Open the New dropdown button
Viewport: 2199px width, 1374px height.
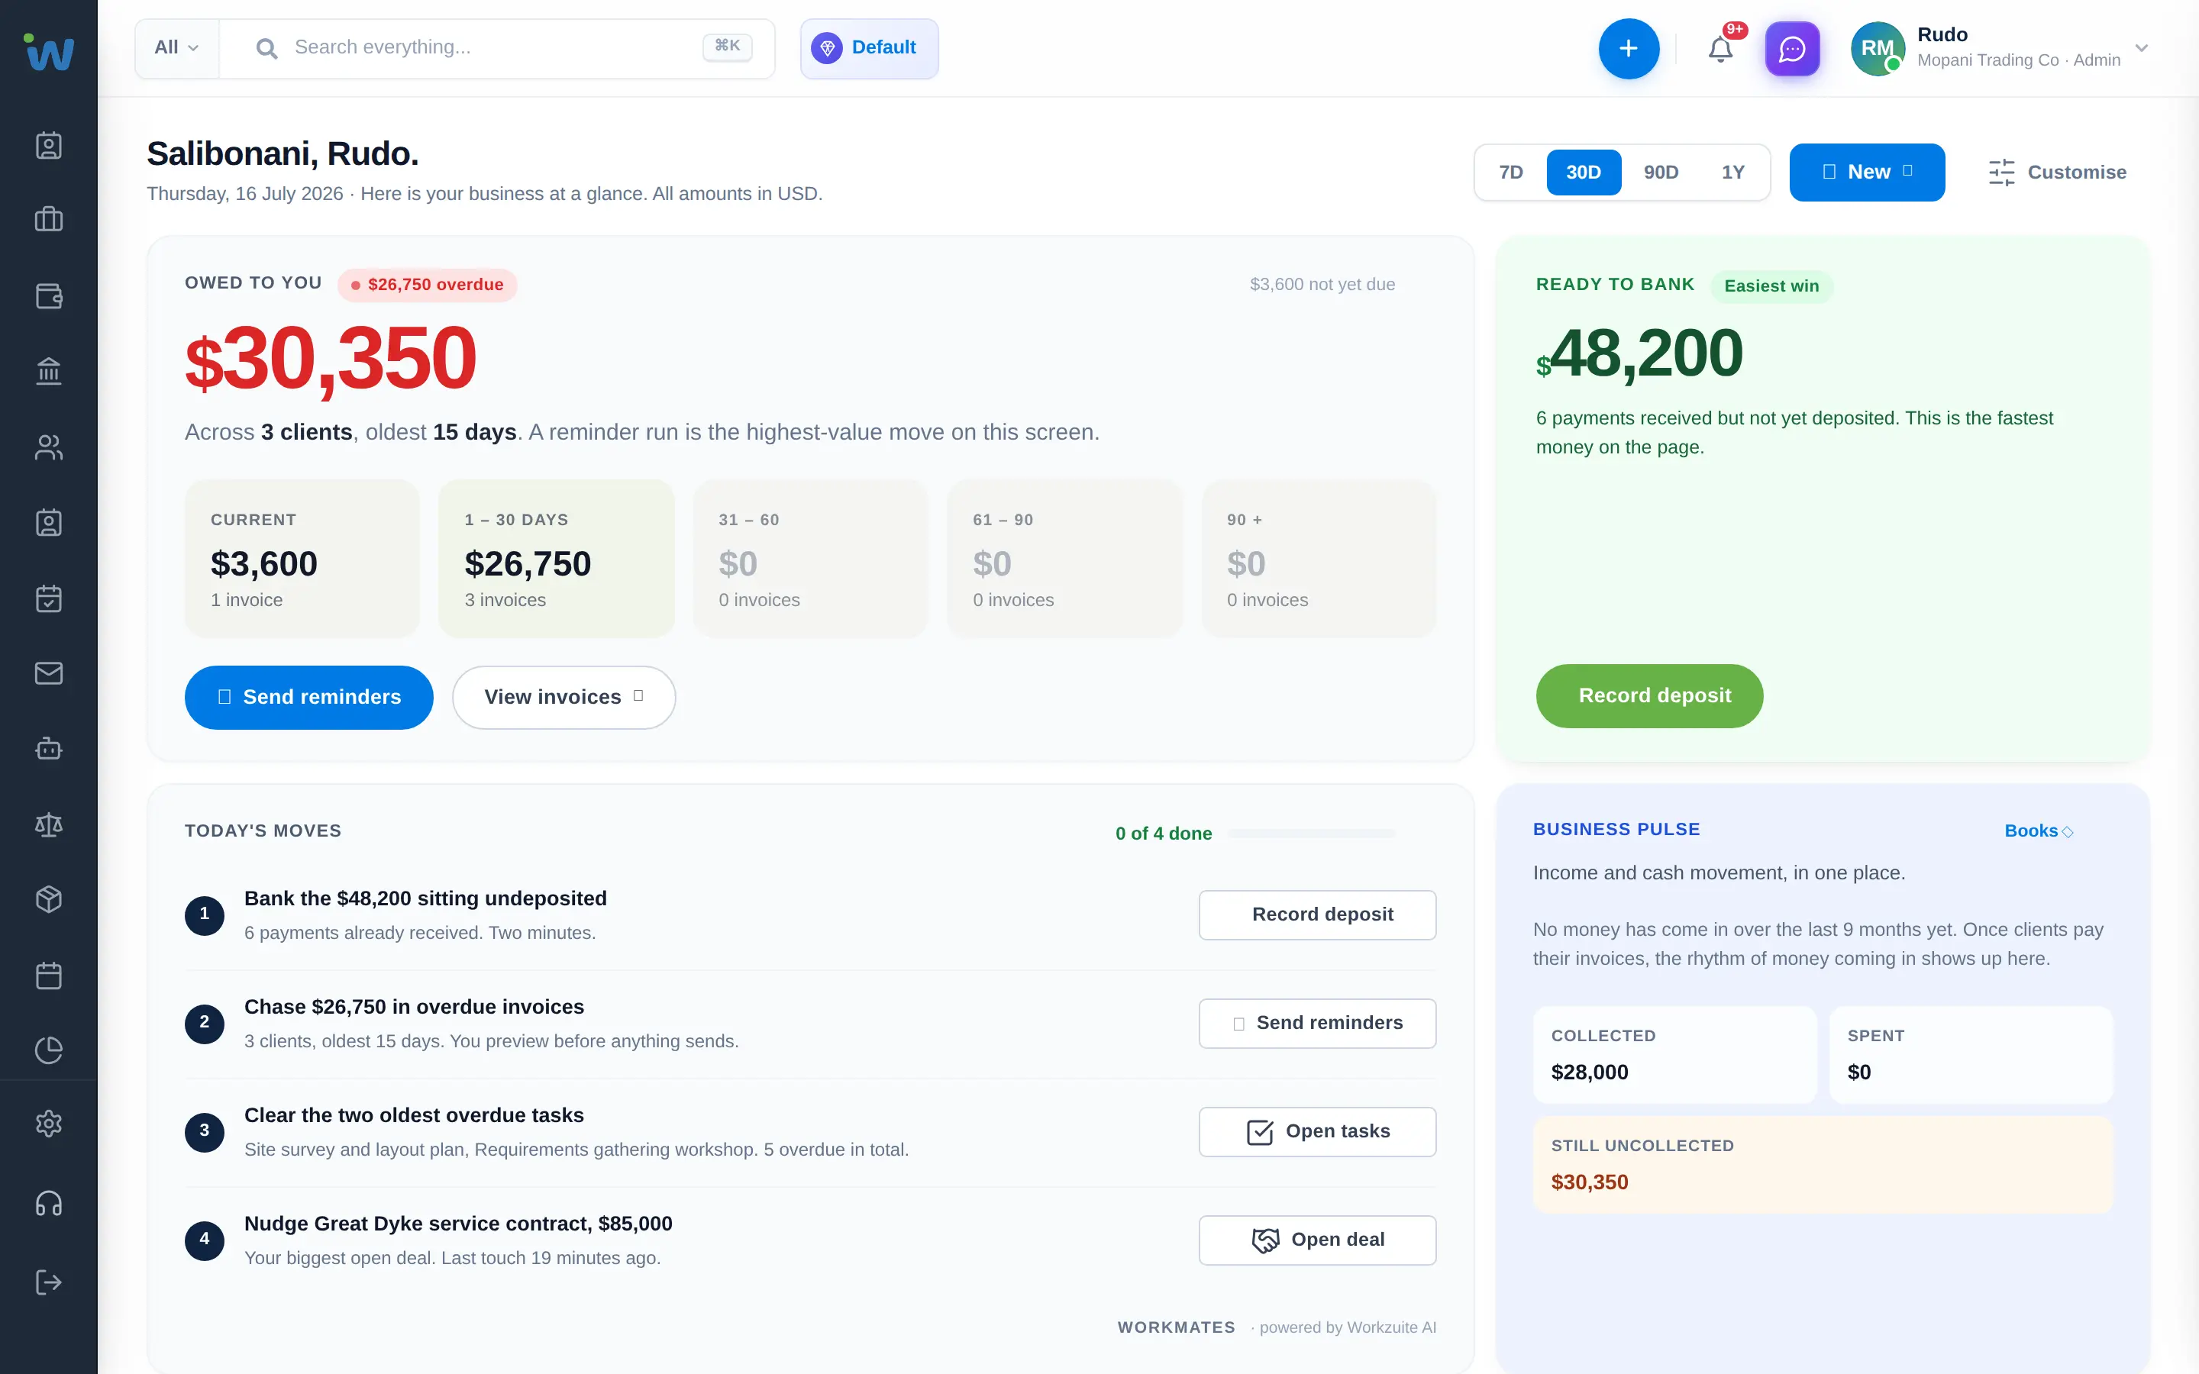[1866, 172]
